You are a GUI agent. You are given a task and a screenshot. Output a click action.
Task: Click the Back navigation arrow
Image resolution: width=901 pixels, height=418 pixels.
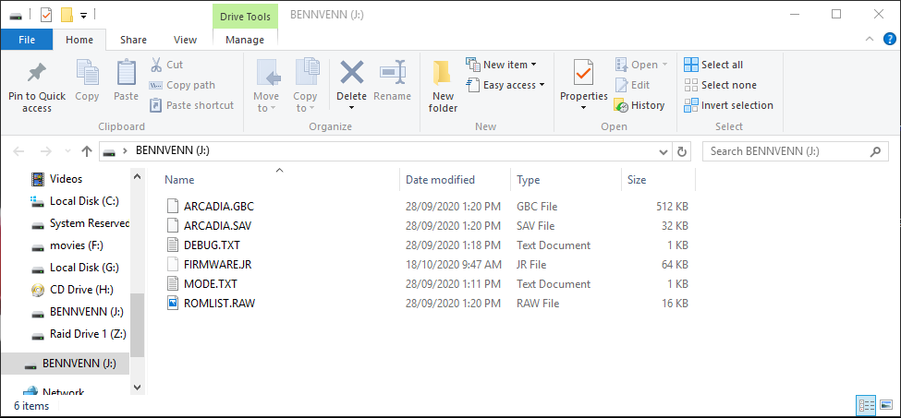tap(18, 151)
